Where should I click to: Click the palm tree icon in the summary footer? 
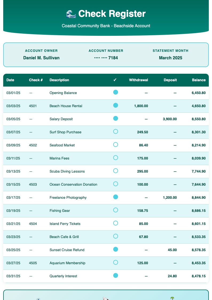point(172,299)
